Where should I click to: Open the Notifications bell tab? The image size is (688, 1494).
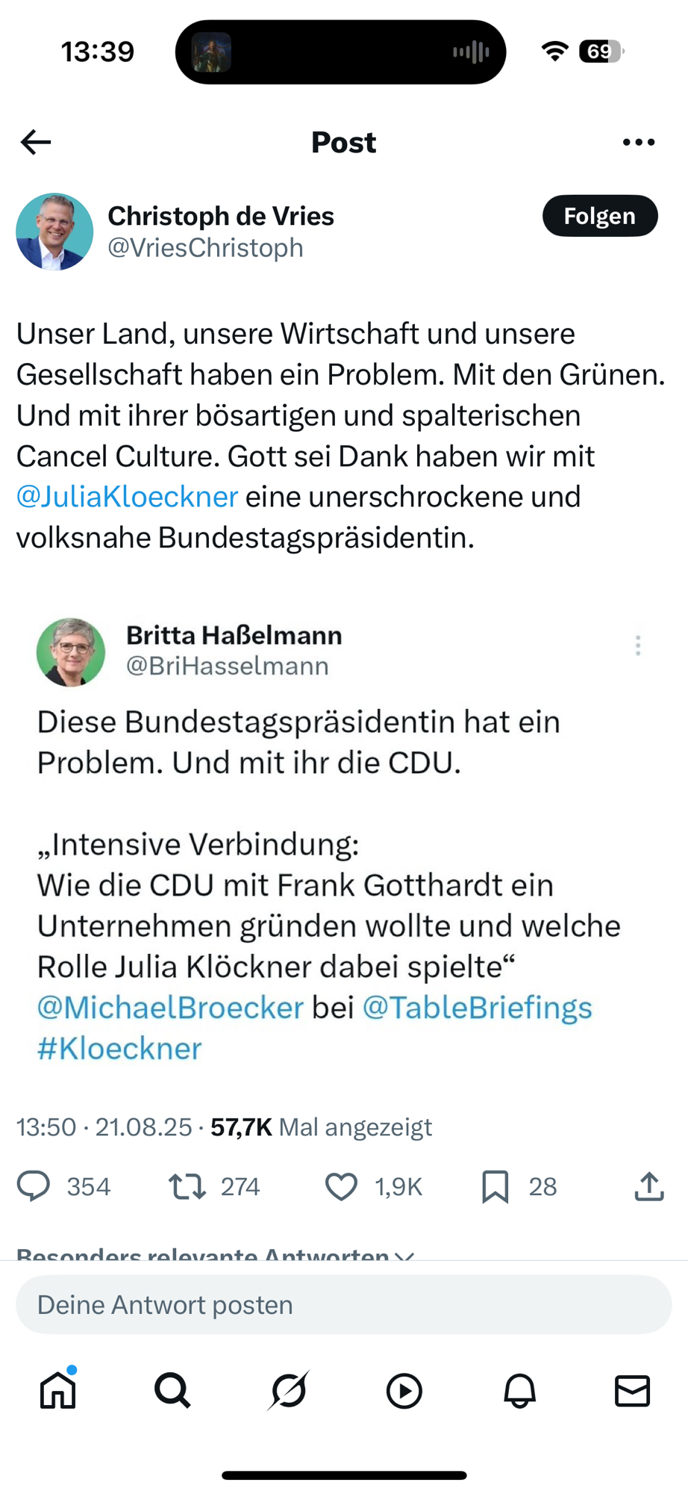tap(519, 1390)
